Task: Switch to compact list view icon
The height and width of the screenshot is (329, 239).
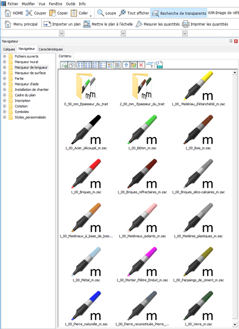Action: (103, 65)
